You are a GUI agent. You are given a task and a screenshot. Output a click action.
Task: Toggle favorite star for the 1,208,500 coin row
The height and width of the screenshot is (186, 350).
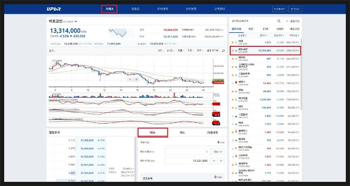(x=232, y=99)
